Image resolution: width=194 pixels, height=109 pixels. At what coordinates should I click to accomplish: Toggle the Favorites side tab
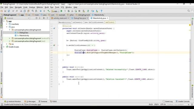pos(1,93)
